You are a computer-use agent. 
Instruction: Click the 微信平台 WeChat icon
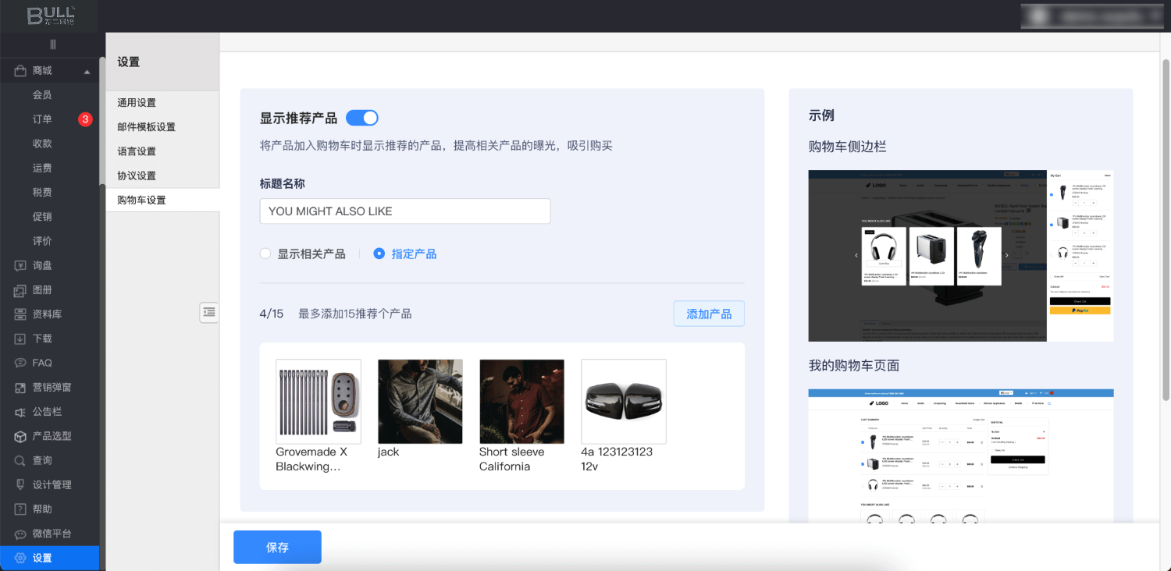point(20,534)
